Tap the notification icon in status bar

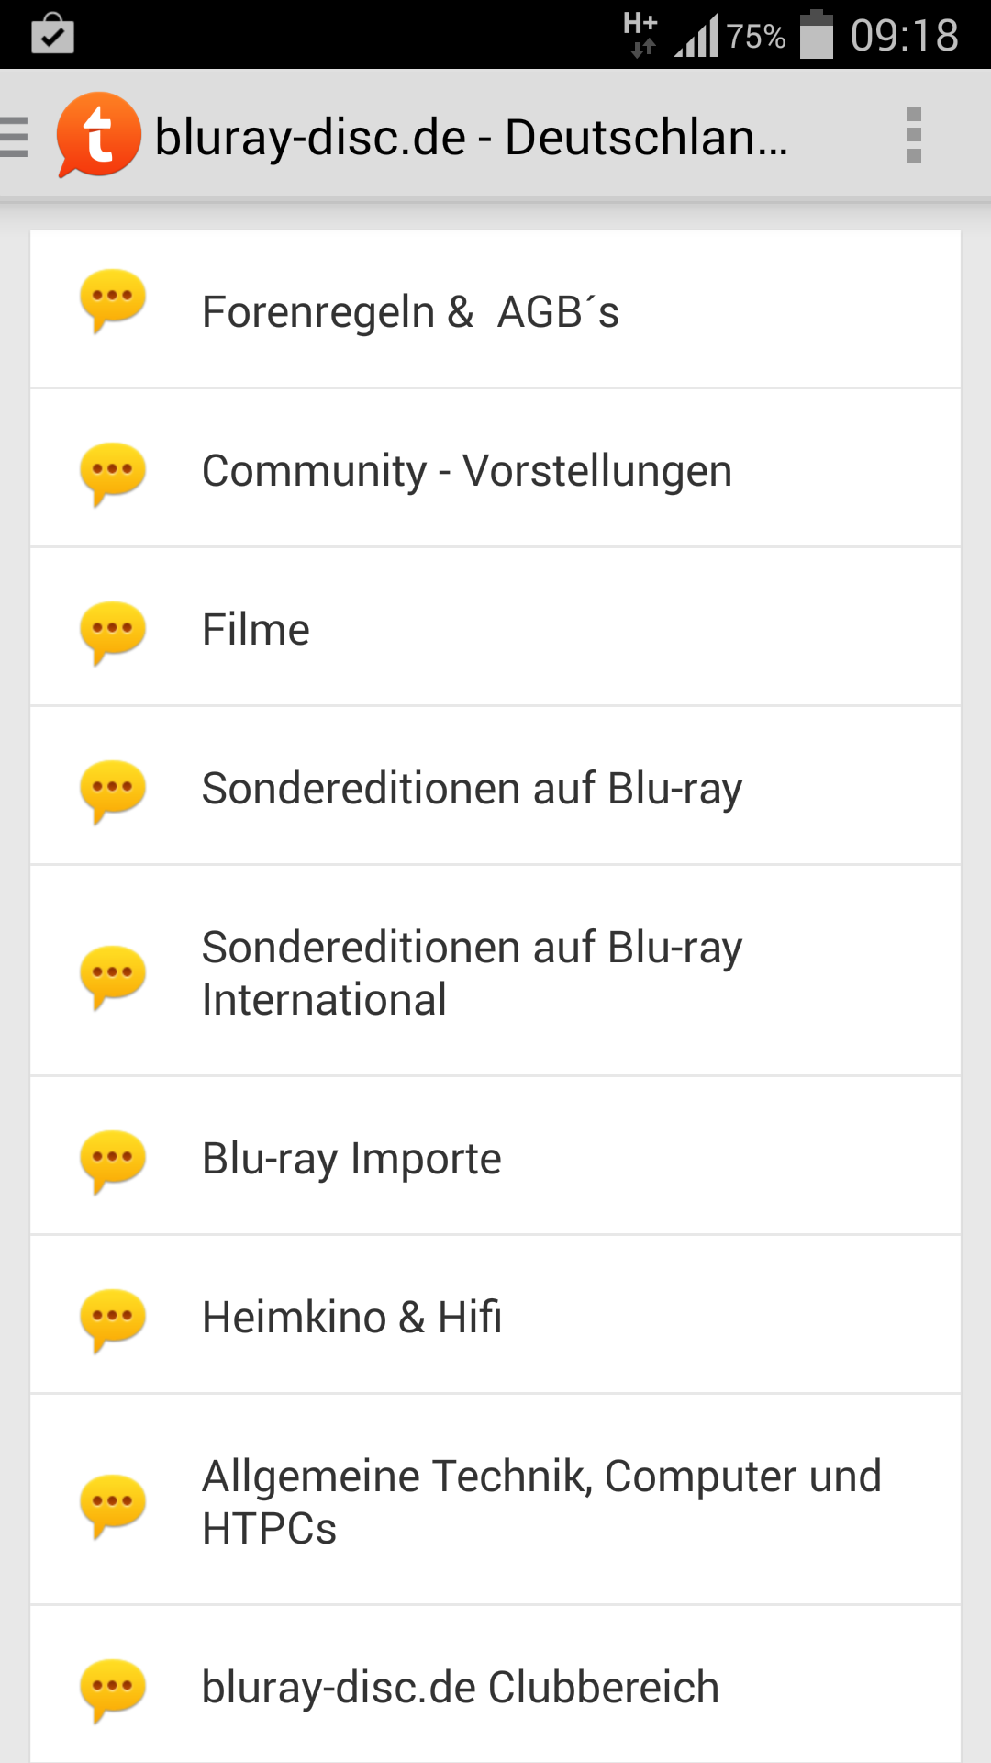pyautogui.click(x=52, y=34)
